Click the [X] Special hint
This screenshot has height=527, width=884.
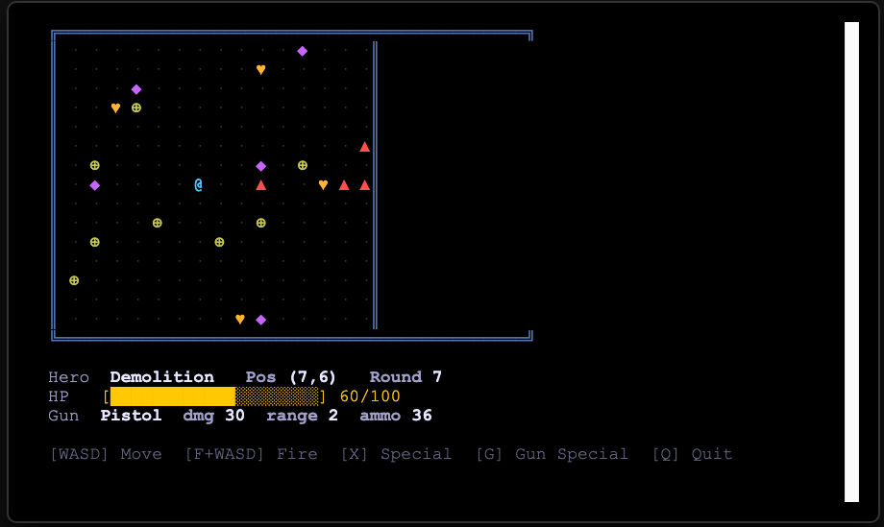[x=396, y=454]
